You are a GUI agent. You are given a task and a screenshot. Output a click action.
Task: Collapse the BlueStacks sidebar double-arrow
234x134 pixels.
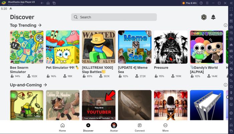tap(231, 3)
